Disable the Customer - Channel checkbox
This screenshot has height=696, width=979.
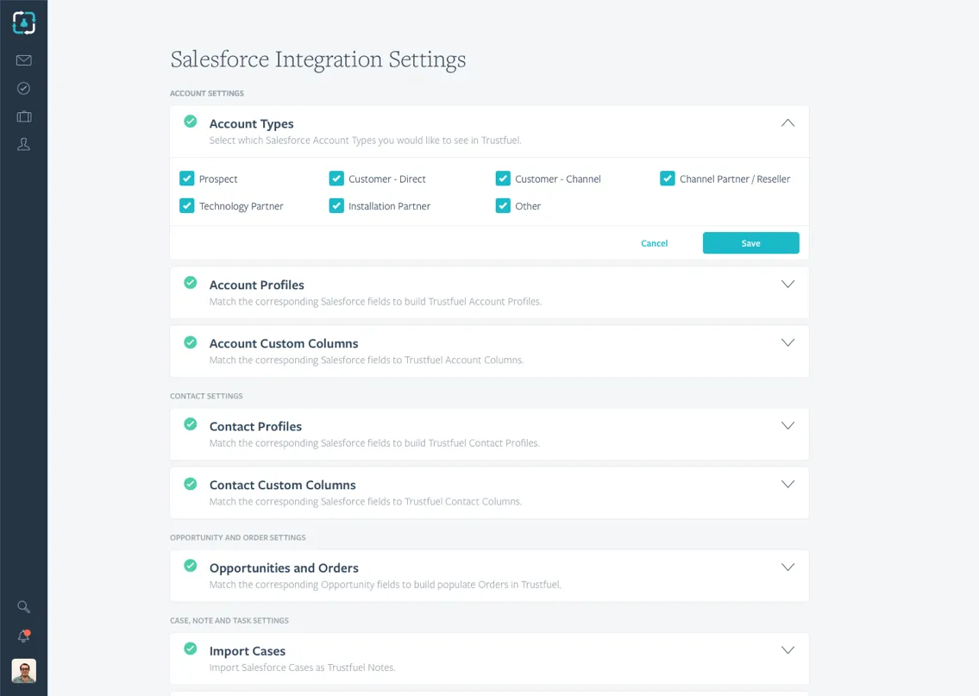click(503, 178)
